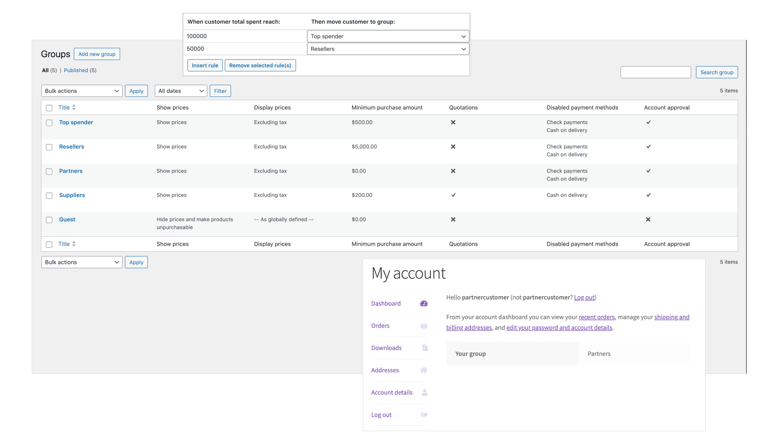The image size is (779, 438).
Task: Switch to Published groups view
Action: coord(76,71)
